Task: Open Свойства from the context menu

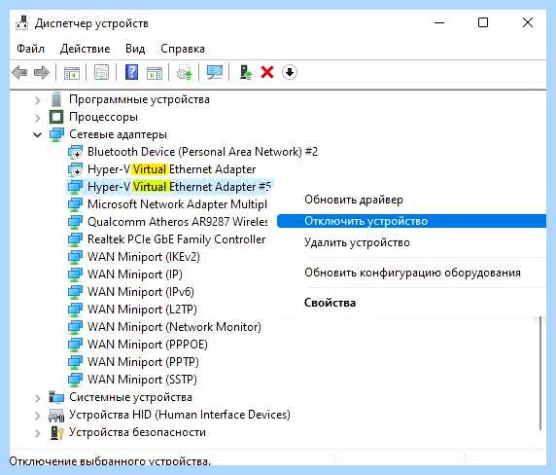Action: (x=330, y=303)
